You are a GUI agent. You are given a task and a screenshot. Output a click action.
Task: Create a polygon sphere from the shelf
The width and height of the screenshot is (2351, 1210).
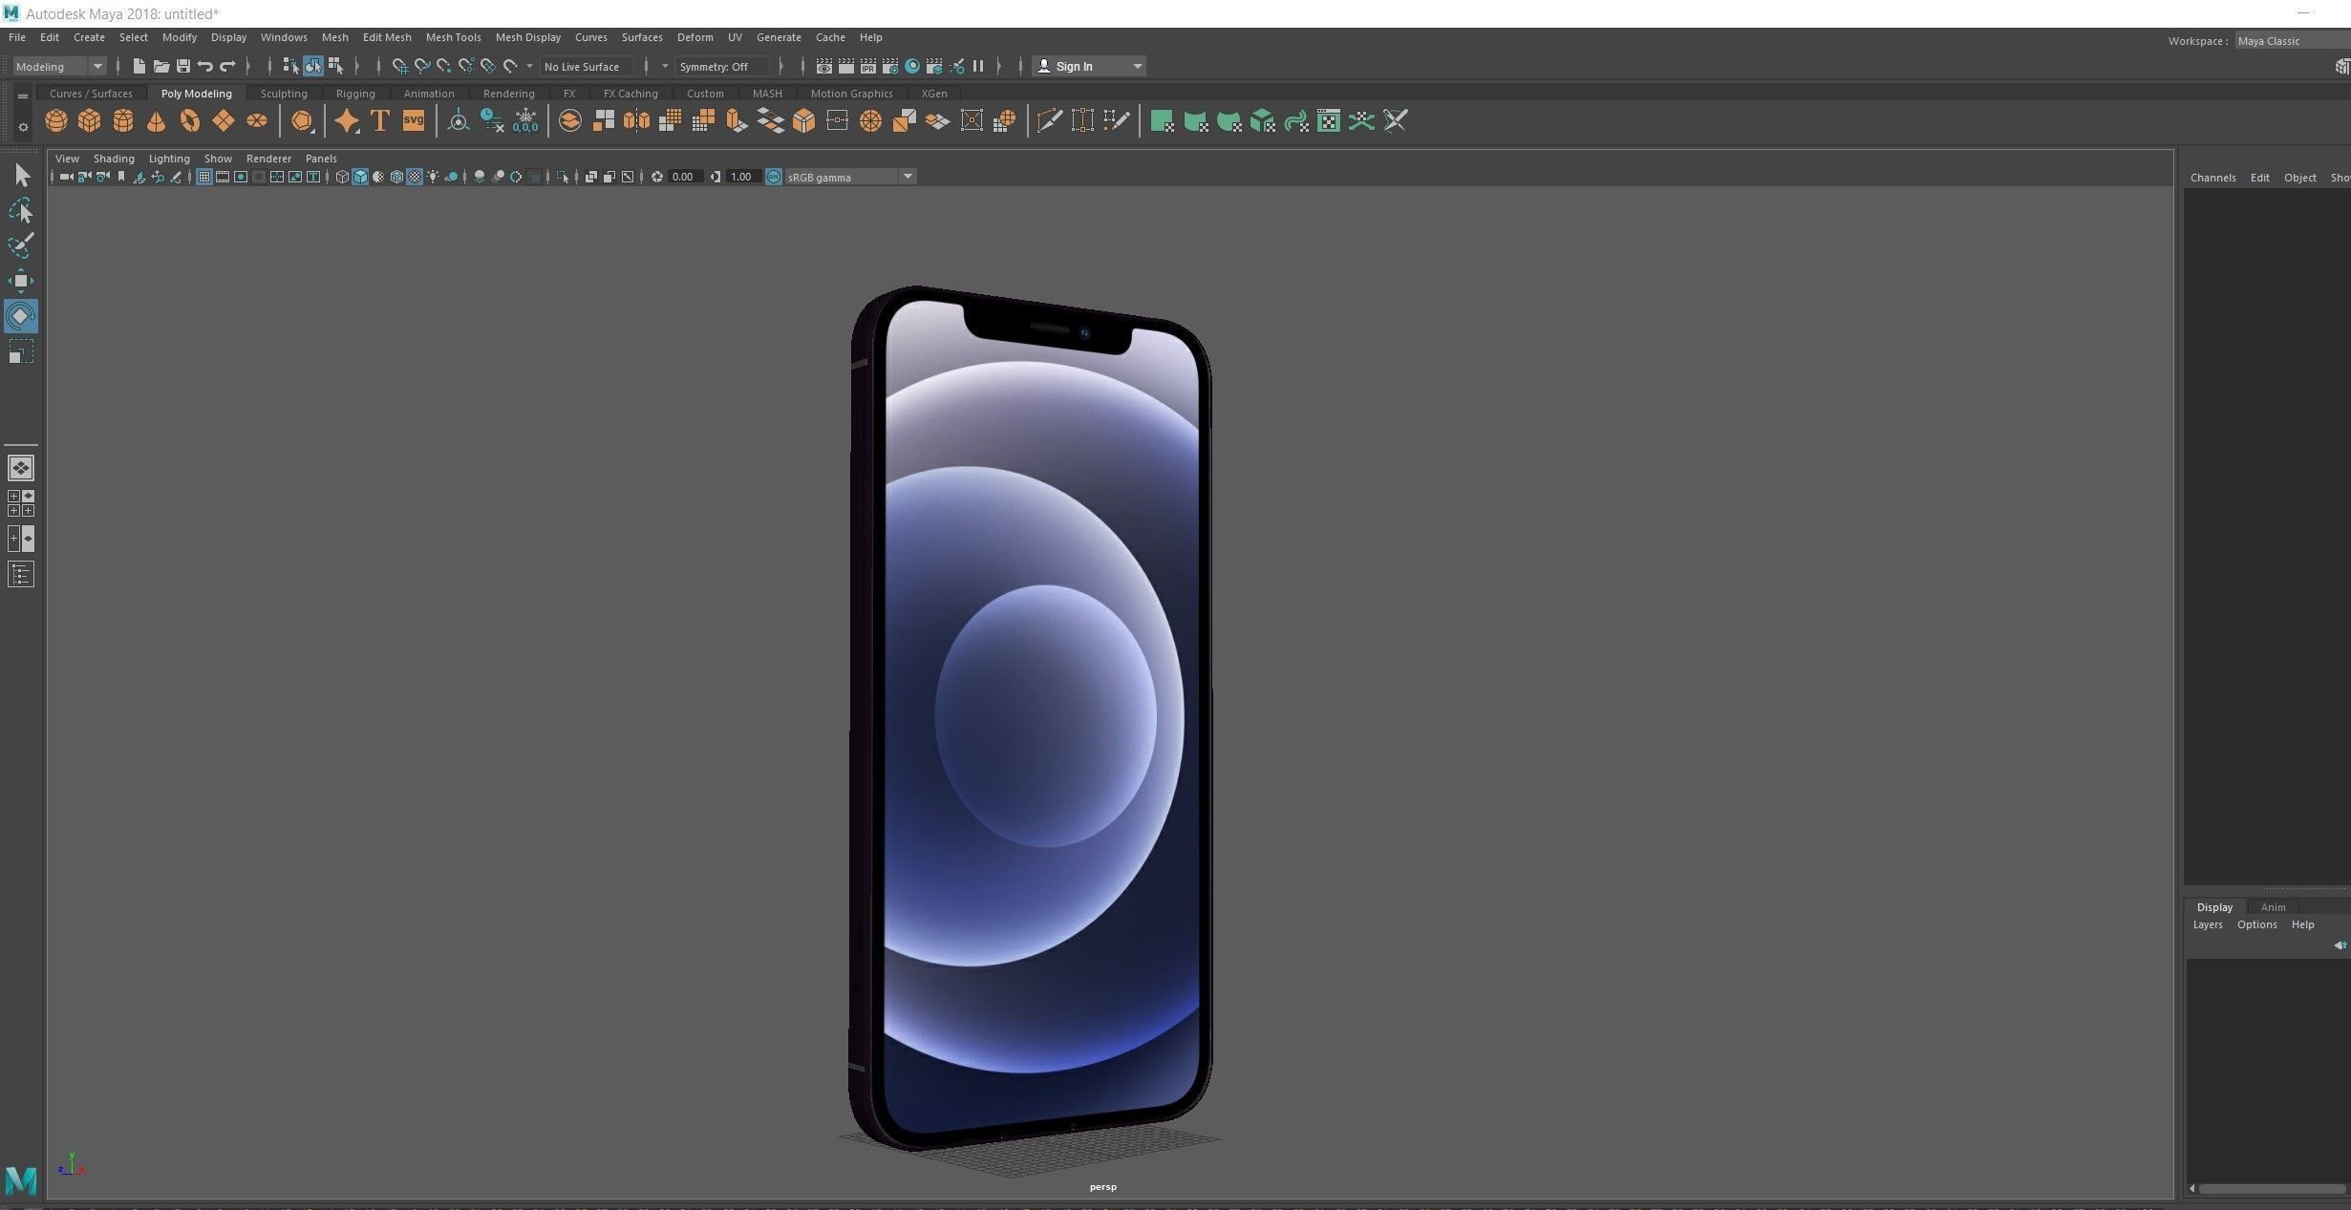(56, 121)
